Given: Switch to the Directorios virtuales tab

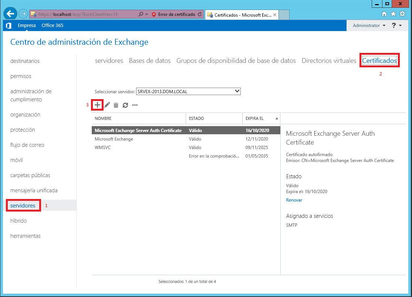Looking at the screenshot, I should 328,60.
